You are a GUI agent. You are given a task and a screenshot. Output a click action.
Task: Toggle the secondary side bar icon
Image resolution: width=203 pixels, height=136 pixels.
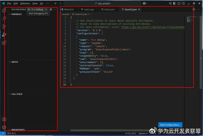click(183, 4)
